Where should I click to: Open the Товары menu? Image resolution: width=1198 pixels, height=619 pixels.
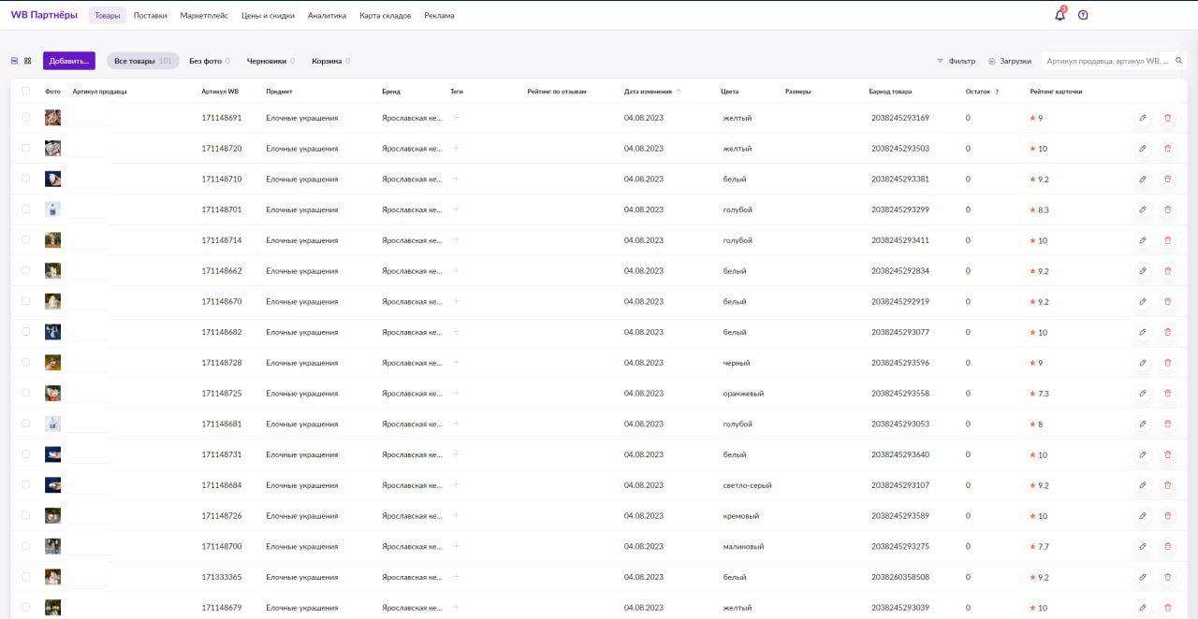[x=108, y=15]
